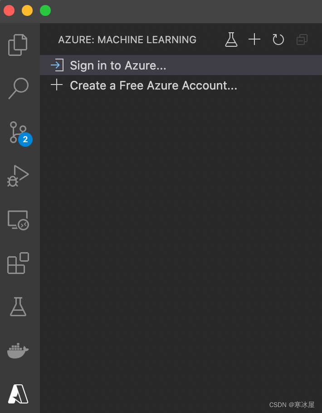Open the Explorer view in the activity bar
322x413 pixels.
pyautogui.click(x=17, y=45)
